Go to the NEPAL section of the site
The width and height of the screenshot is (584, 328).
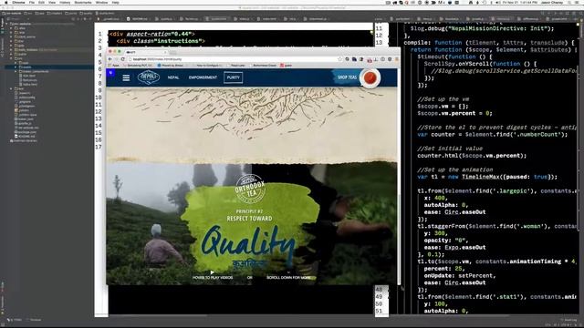[173, 77]
